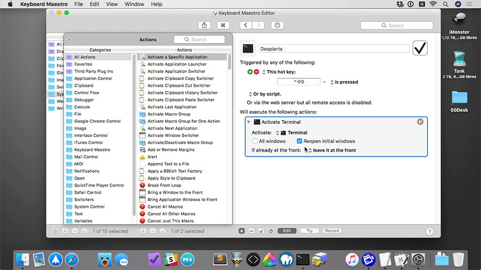Click the clock recents toolbar icon
Image resolution: width=481 pixels, height=270 pixels.
click(x=277, y=26)
